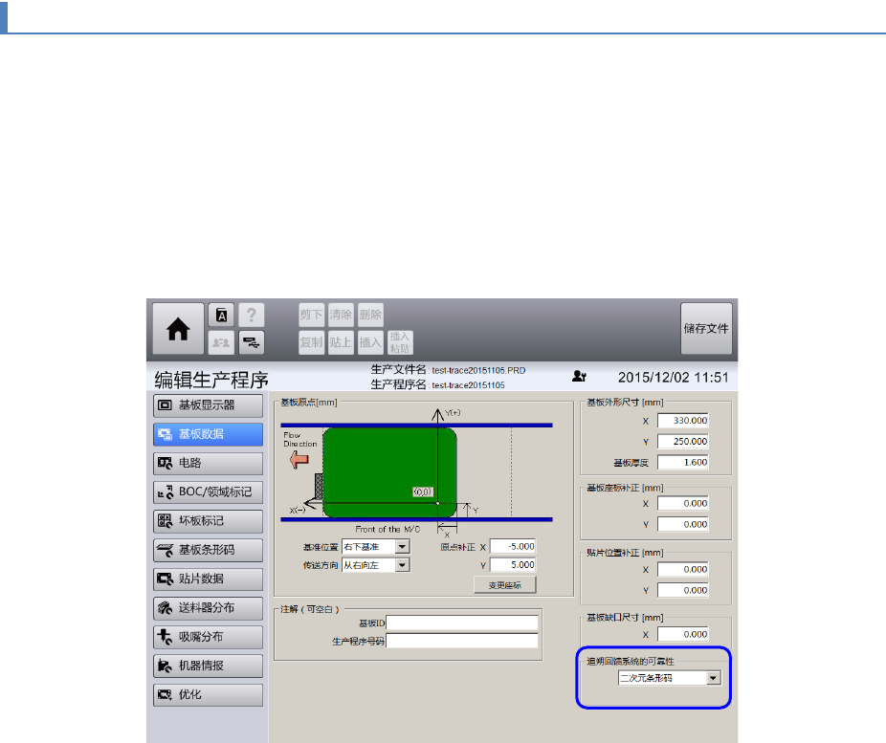The height and width of the screenshot is (743, 886).
Task: Open the 吸嘴分布 section
Action: 208,637
